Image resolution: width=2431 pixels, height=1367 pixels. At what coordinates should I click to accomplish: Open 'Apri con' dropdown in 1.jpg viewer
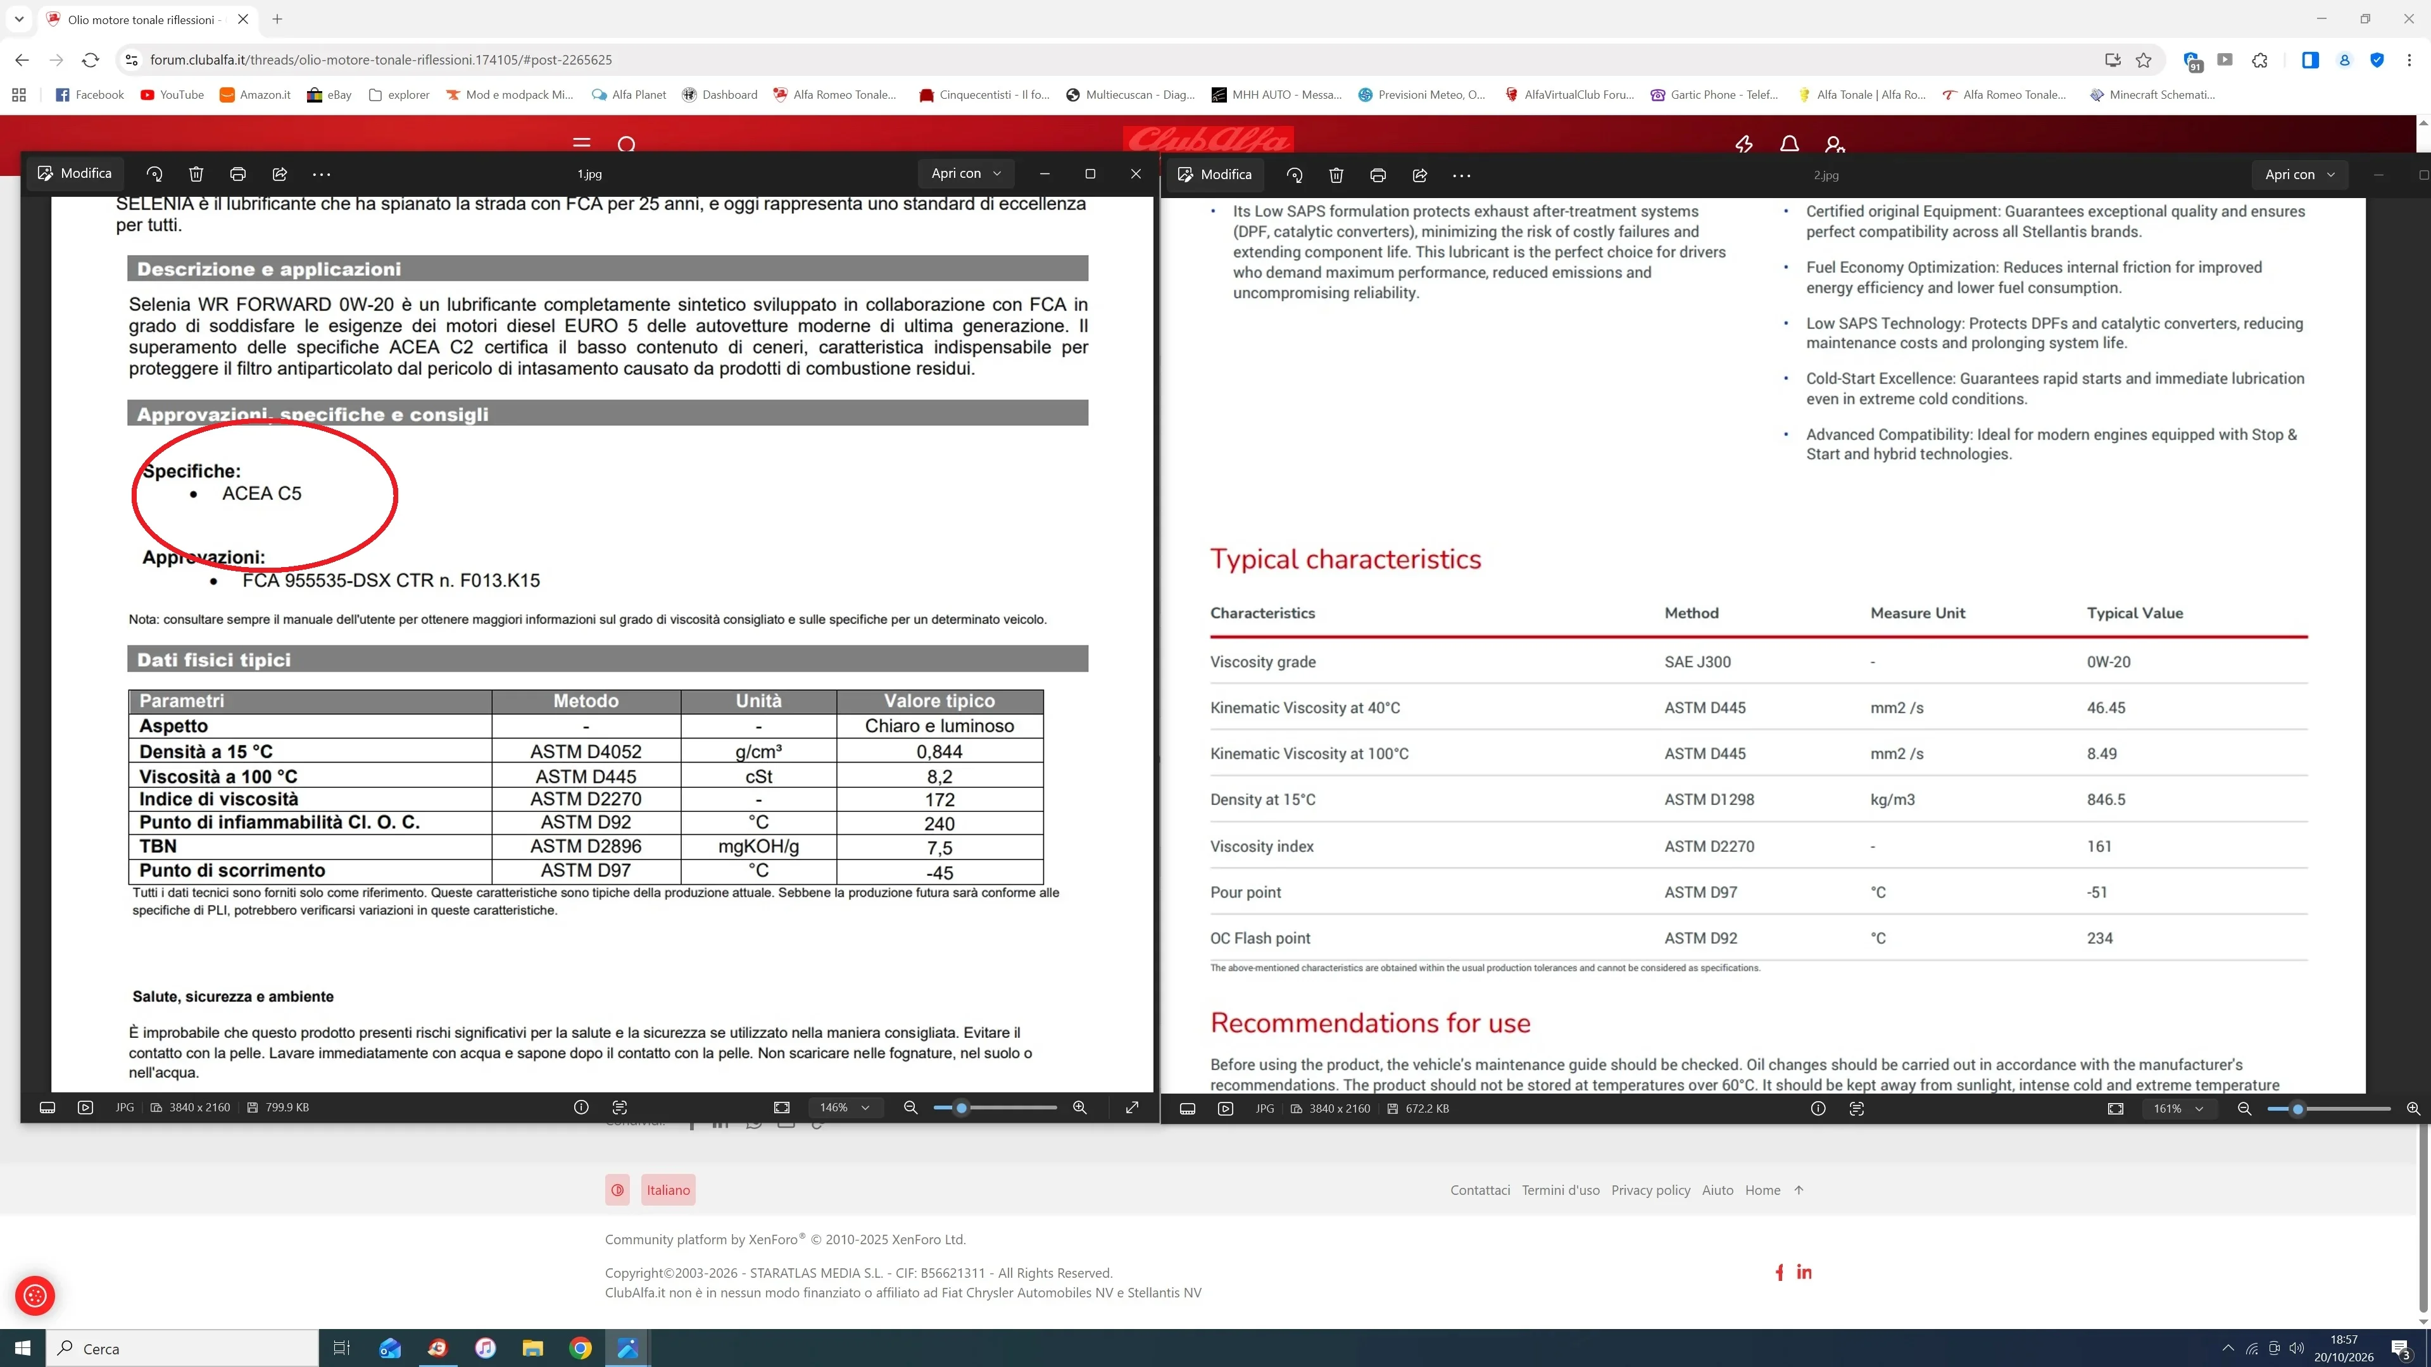click(x=966, y=173)
